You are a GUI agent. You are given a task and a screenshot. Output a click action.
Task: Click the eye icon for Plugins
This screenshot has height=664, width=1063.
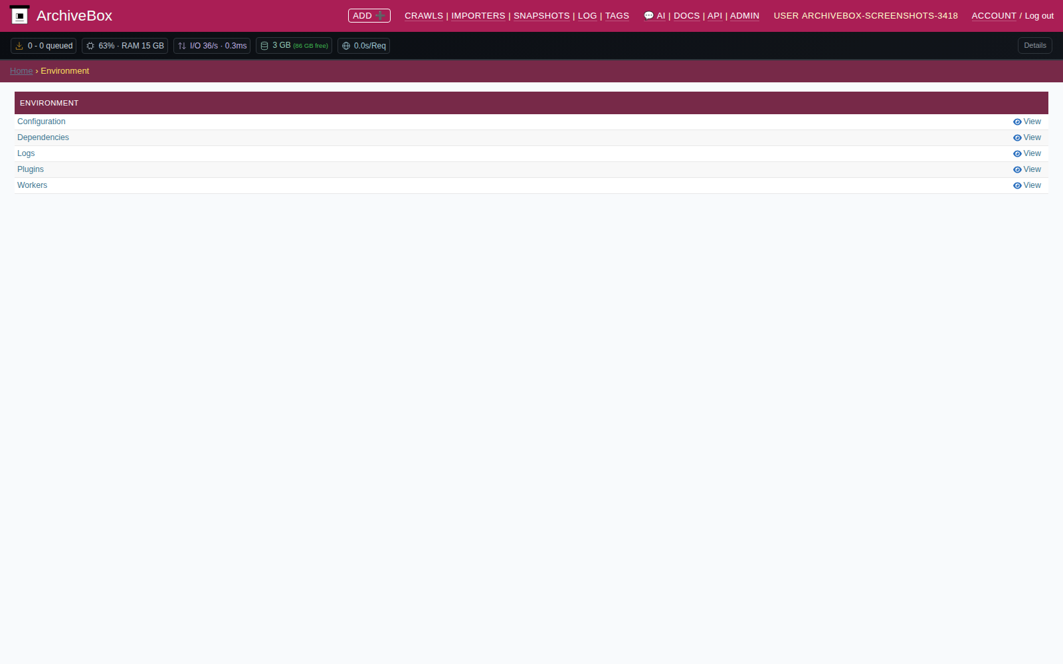1017,170
